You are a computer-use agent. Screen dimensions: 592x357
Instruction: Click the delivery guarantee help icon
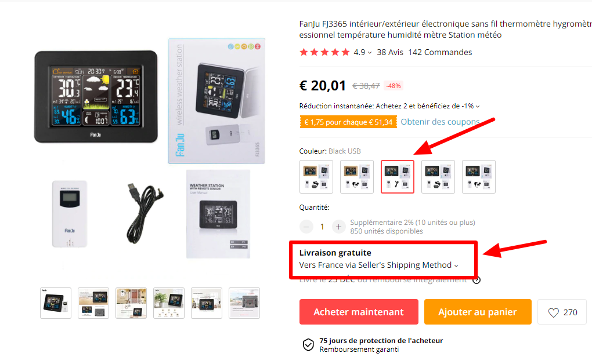[477, 280]
